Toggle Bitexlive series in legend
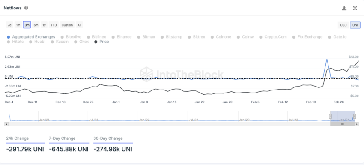This screenshot has width=364, height=165. [72, 37]
